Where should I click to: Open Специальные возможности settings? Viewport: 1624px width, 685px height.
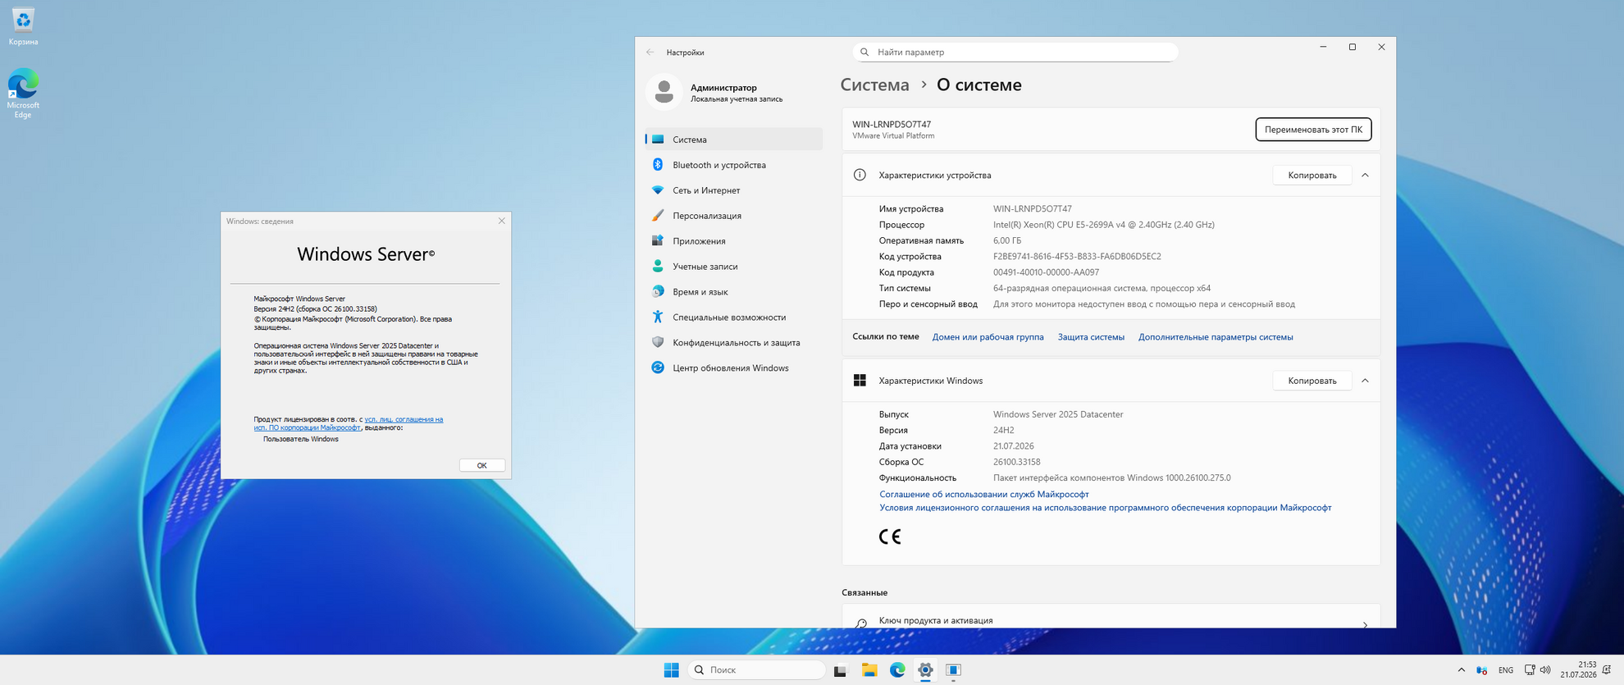coord(733,317)
